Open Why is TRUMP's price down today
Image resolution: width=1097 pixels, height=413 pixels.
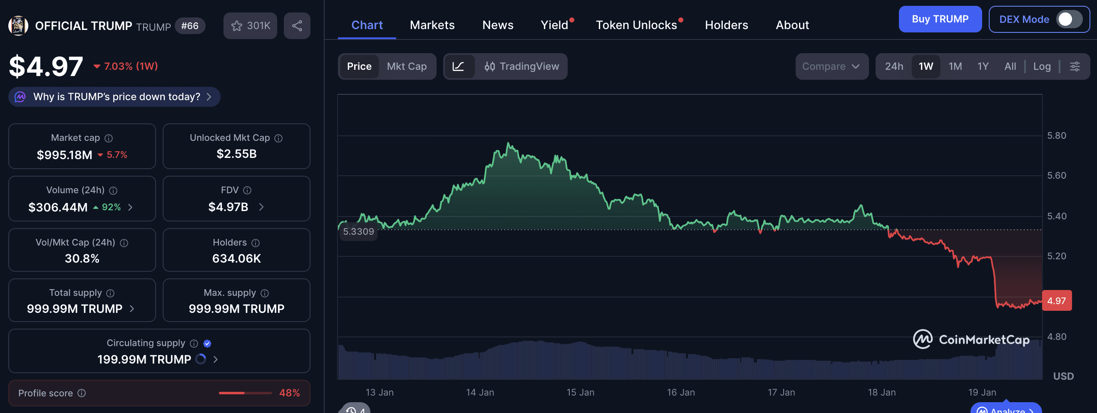[x=114, y=96]
